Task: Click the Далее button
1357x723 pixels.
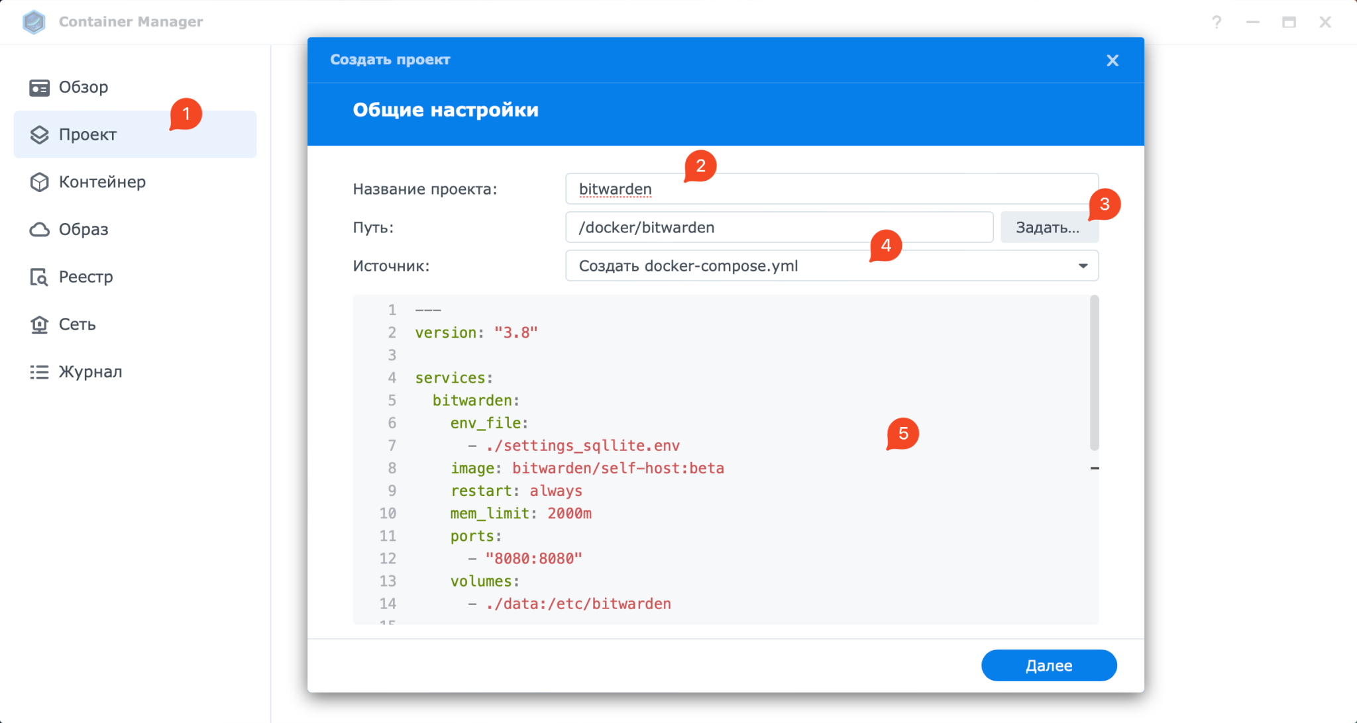Action: 1049,665
